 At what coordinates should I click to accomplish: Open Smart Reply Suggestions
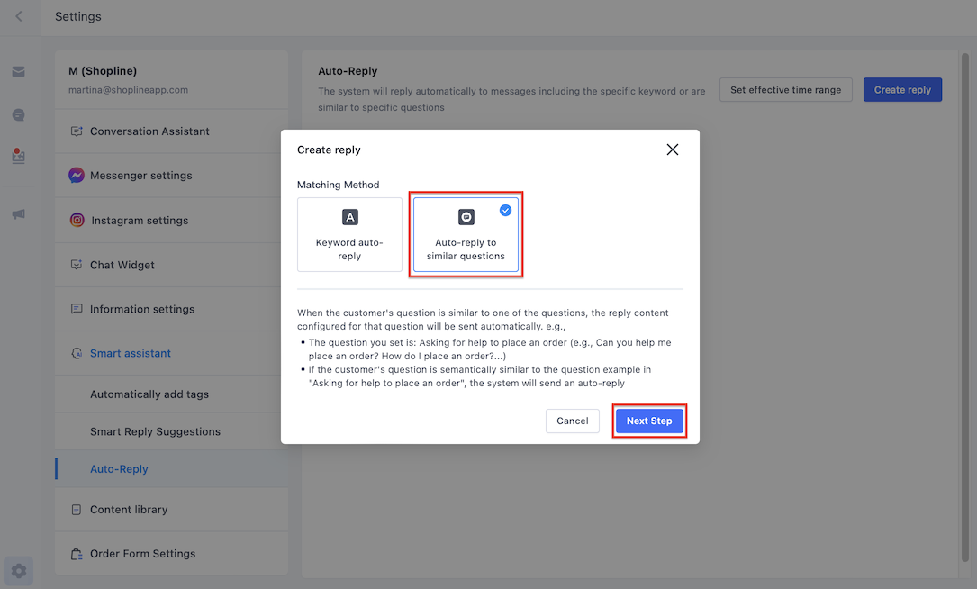tap(171, 432)
